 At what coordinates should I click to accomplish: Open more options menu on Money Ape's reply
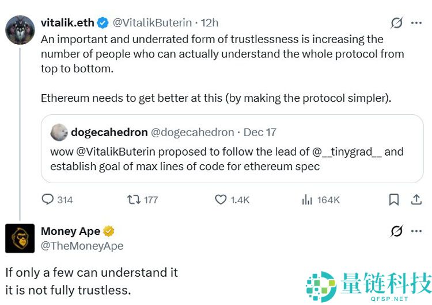[416, 231]
